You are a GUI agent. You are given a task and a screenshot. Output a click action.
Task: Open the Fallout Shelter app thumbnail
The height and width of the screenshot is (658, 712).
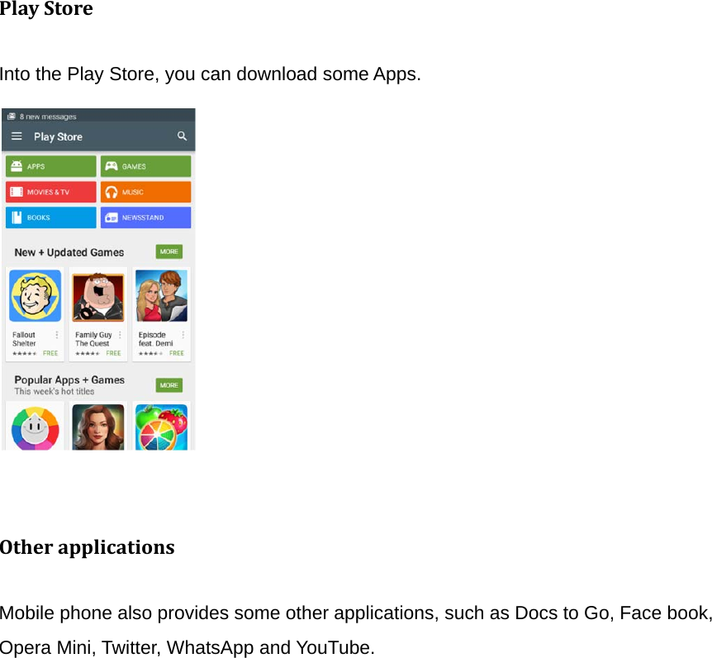34,295
